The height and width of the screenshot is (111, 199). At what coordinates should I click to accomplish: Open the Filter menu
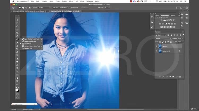[x=71, y=1]
